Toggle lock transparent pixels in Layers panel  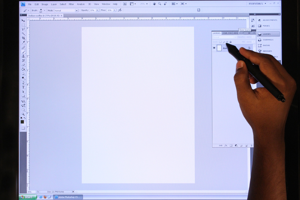pos(220,42)
